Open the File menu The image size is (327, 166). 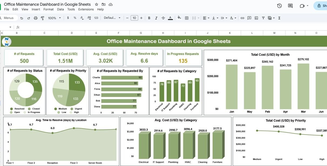pos(7,9)
